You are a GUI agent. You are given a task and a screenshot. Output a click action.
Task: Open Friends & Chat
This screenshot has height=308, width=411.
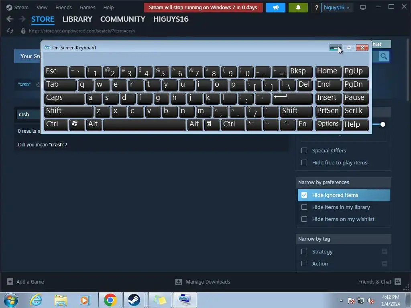click(380, 282)
